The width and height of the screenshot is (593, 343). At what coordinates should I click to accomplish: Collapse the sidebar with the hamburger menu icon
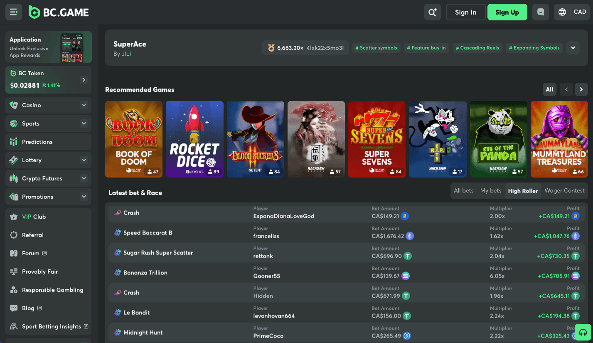[x=14, y=12]
